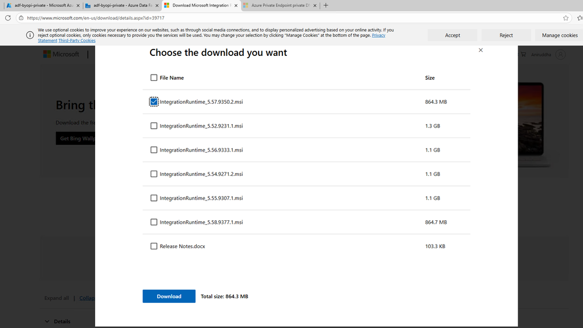Viewport: 583px width, 328px height.
Task: Close the Download Microsoft Integration tab
Action: (x=236, y=6)
